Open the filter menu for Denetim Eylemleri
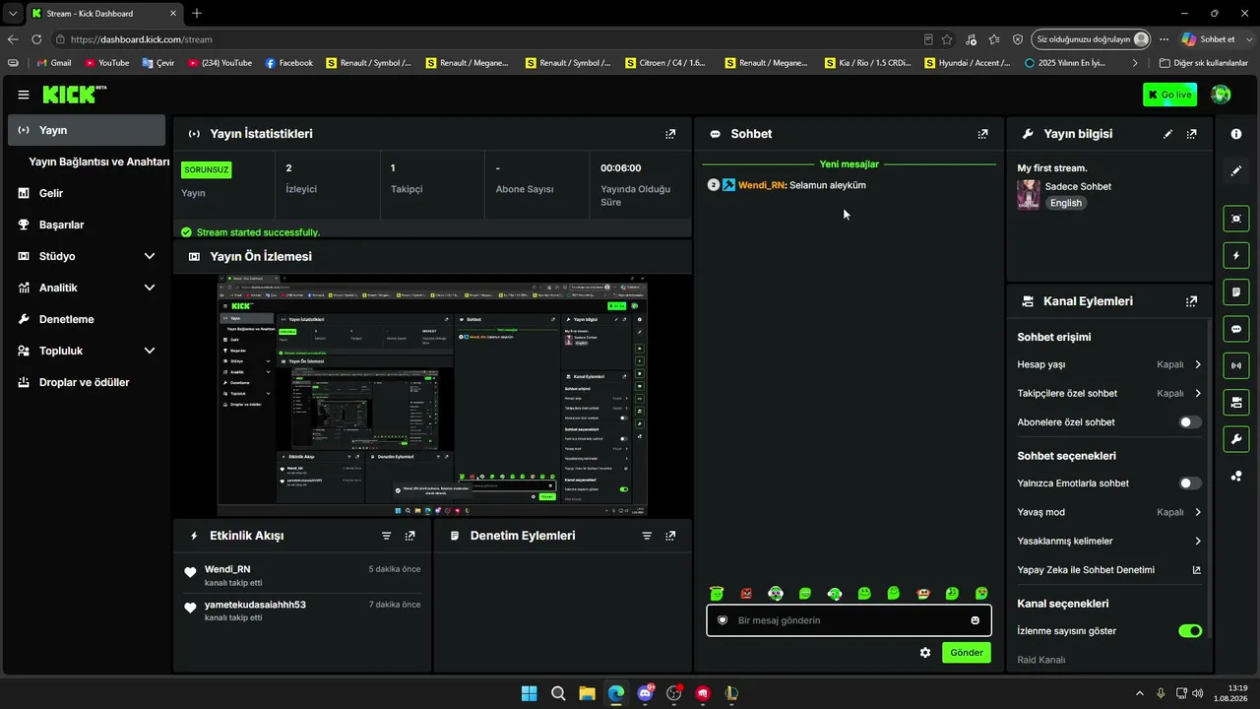 click(x=647, y=536)
